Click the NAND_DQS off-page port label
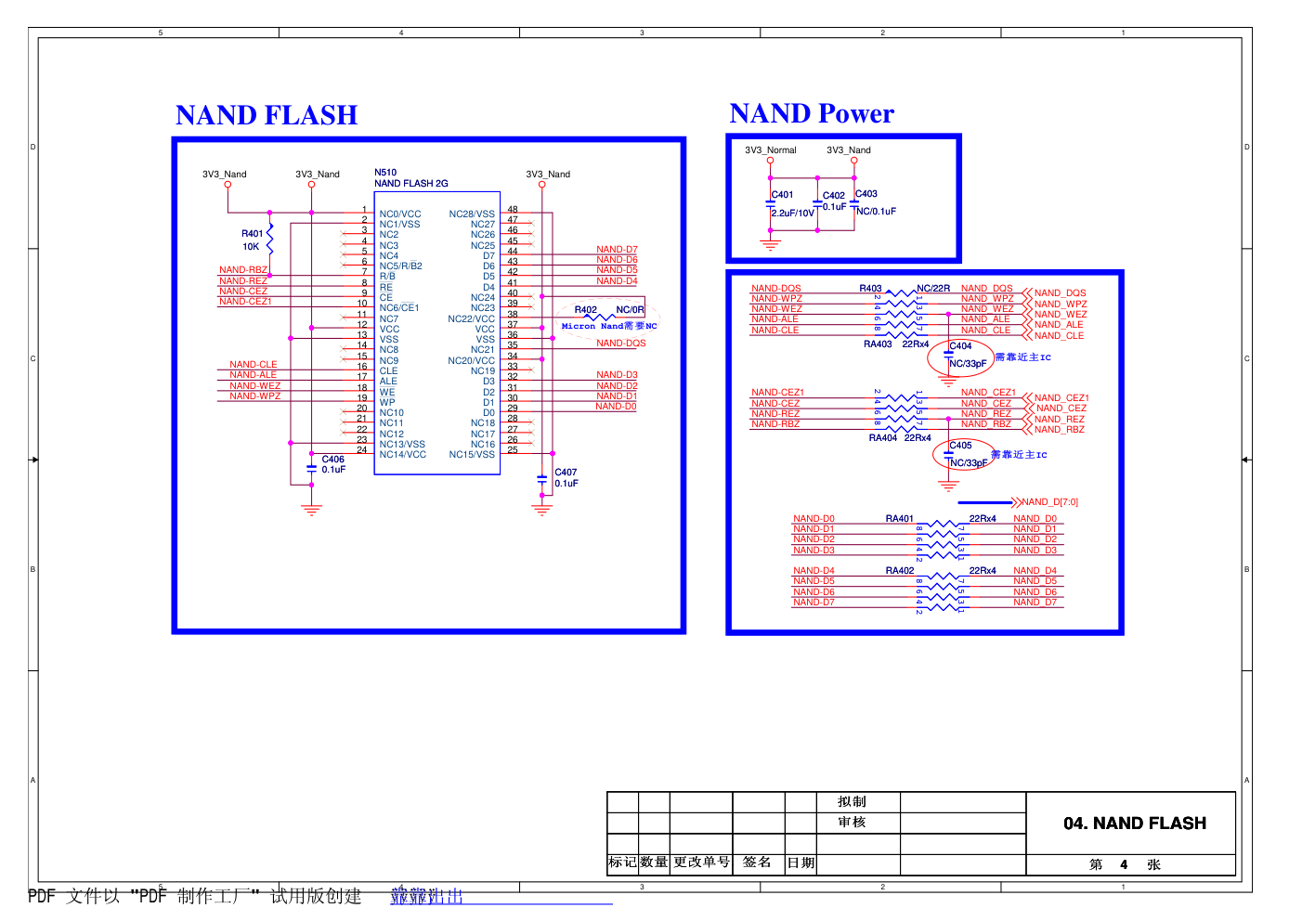 (x=1059, y=293)
